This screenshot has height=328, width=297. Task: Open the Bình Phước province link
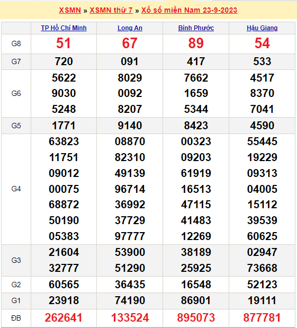coord(196,28)
